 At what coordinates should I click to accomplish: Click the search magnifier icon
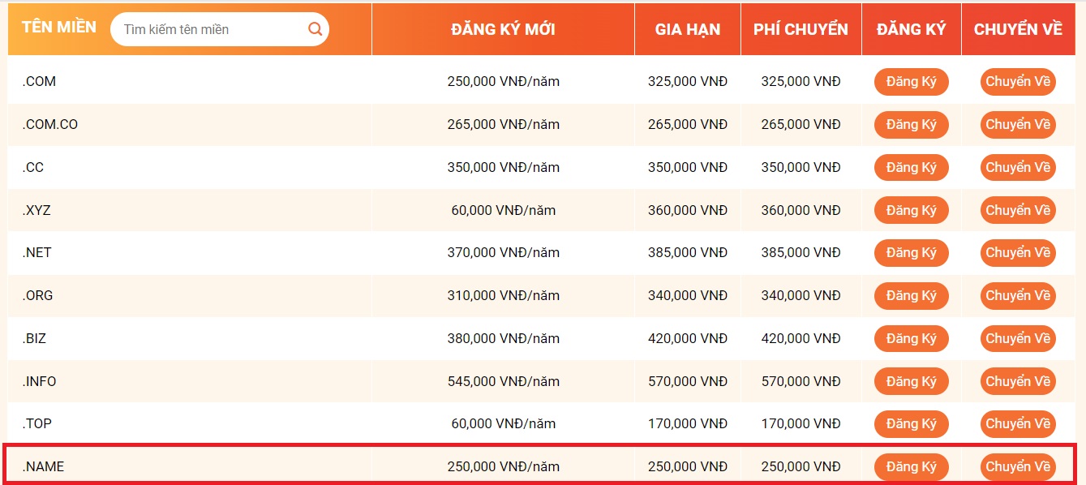(x=315, y=29)
